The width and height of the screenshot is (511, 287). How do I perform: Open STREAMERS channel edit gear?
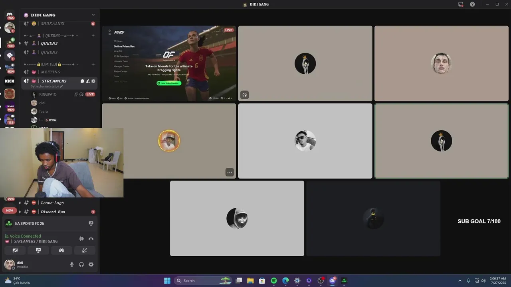[93, 81]
